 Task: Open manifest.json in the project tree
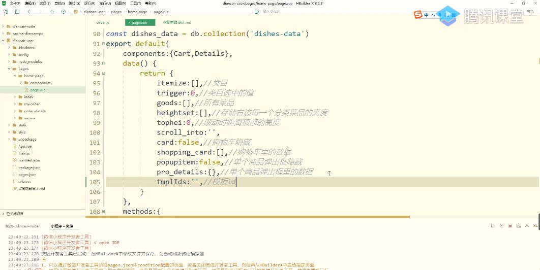click(x=29, y=160)
